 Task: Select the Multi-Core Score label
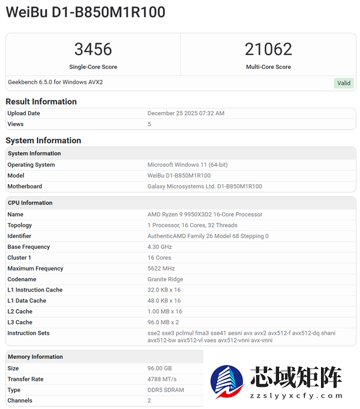point(268,67)
